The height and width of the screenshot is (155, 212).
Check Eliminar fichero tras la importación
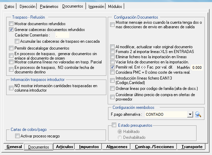112,56
